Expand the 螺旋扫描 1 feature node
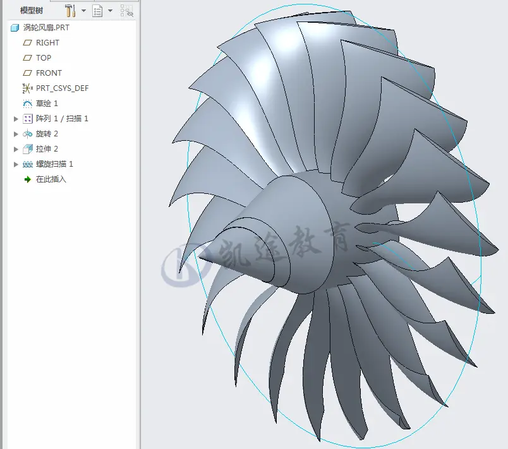The height and width of the screenshot is (449, 508). tap(16, 164)
